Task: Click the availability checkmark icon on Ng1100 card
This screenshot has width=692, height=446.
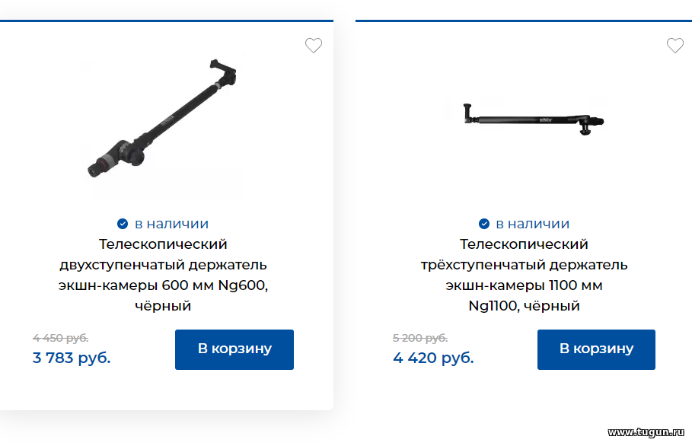Action: click(483, 224)
